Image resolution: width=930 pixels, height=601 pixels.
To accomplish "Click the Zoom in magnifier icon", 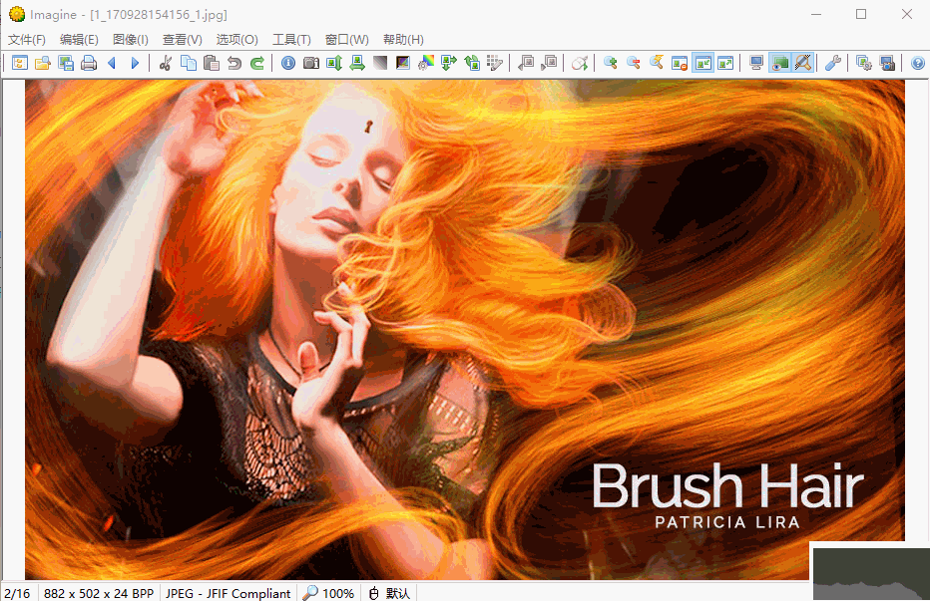I will coord(611,63).
